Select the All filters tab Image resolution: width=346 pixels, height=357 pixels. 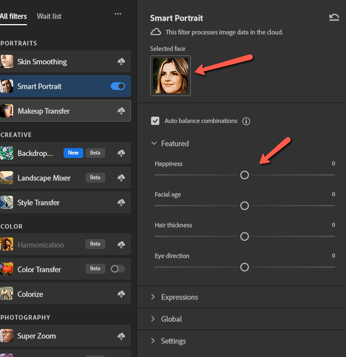tap(13, 16)
